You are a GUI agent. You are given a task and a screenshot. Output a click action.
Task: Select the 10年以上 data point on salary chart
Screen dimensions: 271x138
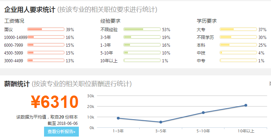(x=246, y=105)
